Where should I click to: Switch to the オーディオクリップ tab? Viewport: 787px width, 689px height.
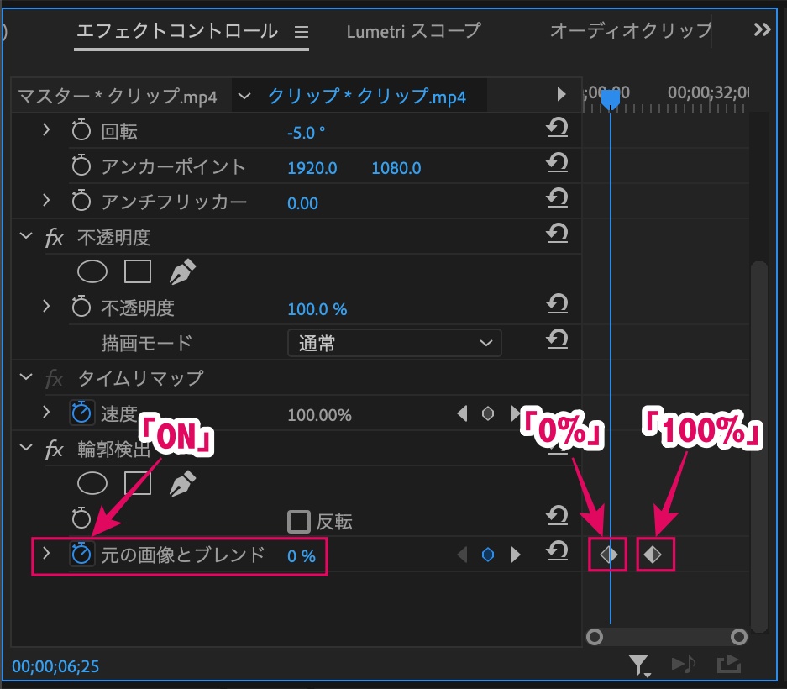pos(631,31)
